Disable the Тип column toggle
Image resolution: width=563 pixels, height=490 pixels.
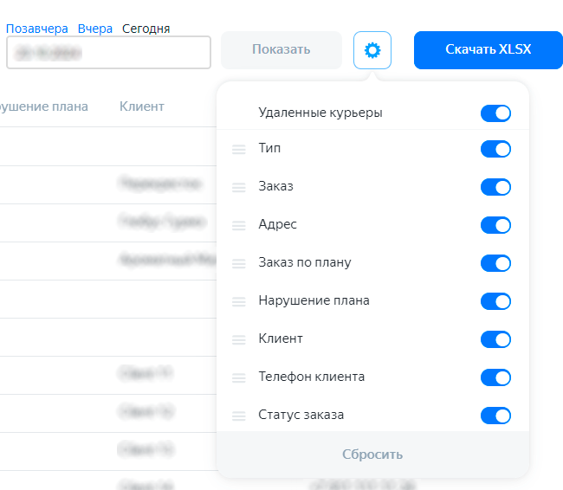[x=495, y=149]
